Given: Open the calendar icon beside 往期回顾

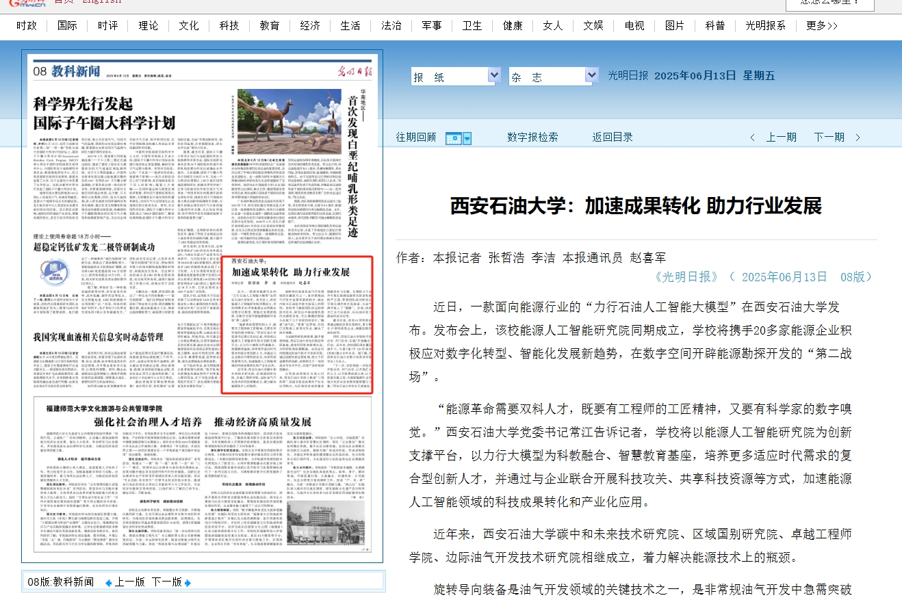Looking at the screenshot, I should pos(453,138).
